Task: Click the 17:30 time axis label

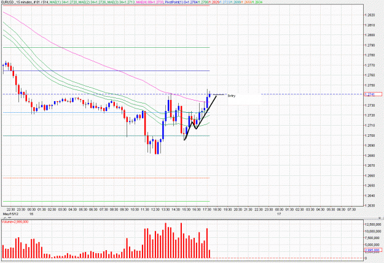Action: click(x=207, y=210)
